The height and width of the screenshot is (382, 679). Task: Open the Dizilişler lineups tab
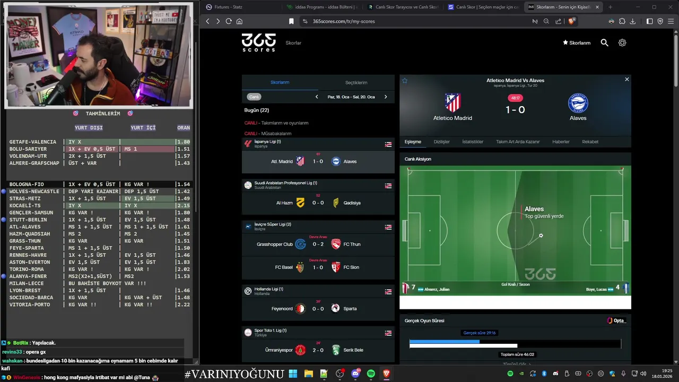click(442, 142)
